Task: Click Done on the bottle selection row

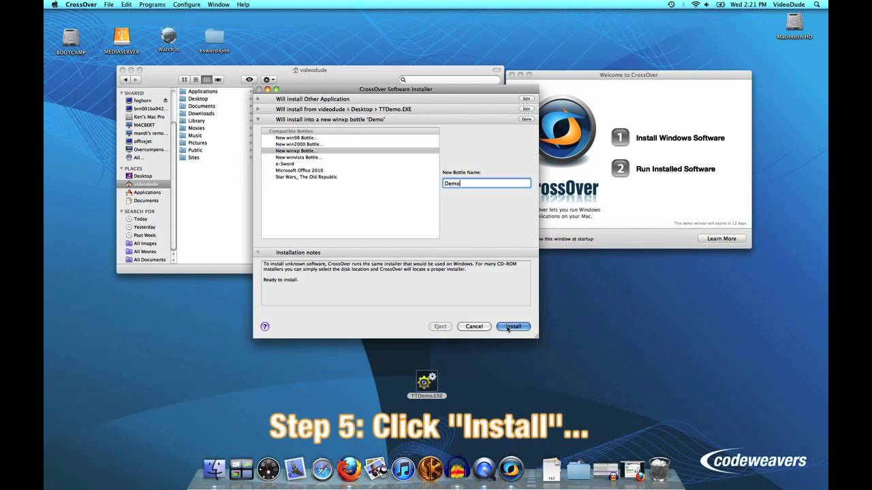Action: coord(527,119)
